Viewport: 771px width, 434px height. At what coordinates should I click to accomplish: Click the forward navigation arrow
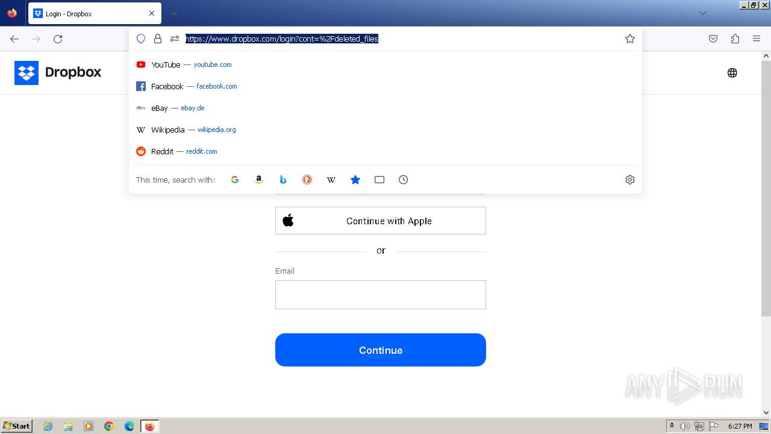click(36, 39)
